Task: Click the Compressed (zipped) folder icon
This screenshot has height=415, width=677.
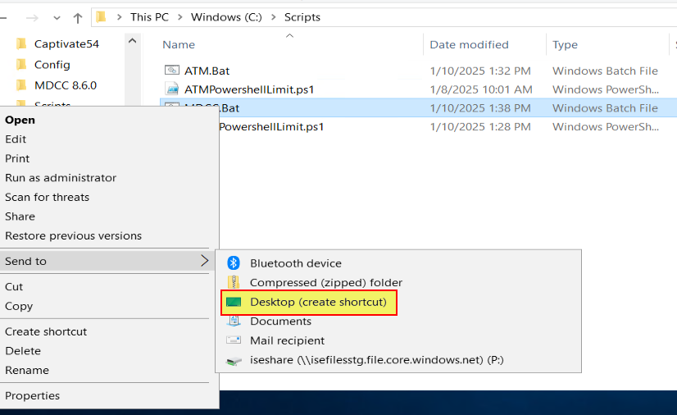Action: [x=234, y=282]
